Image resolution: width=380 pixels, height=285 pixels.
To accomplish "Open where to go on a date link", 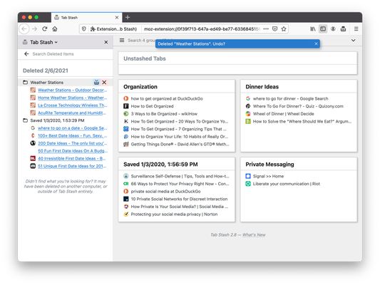I will pyautogui.click(x=72, y=128).
